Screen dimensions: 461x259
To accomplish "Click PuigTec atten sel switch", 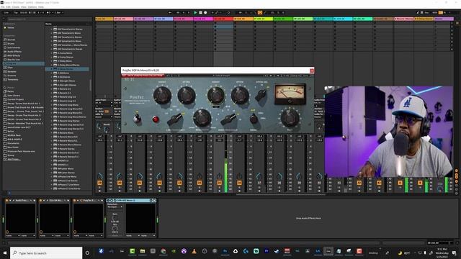I will (x=261, y=94).
